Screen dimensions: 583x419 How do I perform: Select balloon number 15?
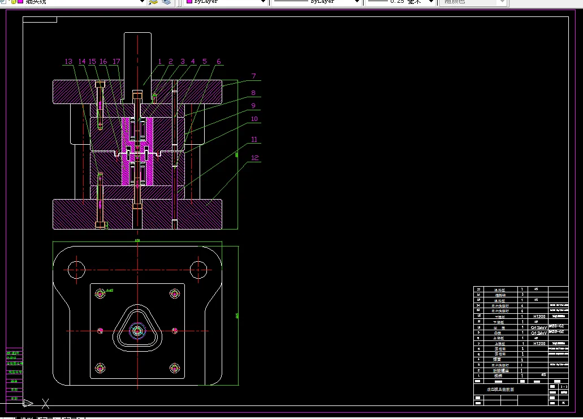(x=92, y=61)
